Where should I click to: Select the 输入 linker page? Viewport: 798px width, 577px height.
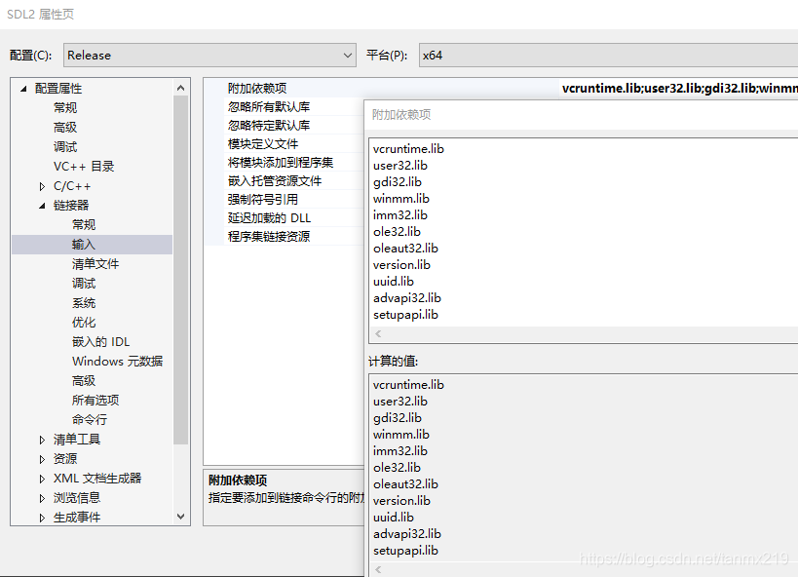click(84, 245)
